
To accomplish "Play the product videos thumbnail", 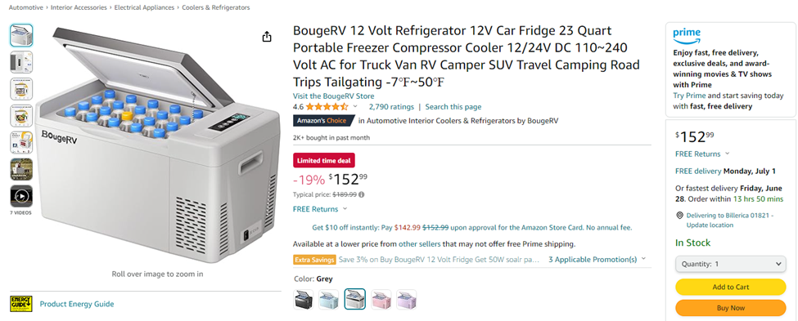I will point(21,196).
